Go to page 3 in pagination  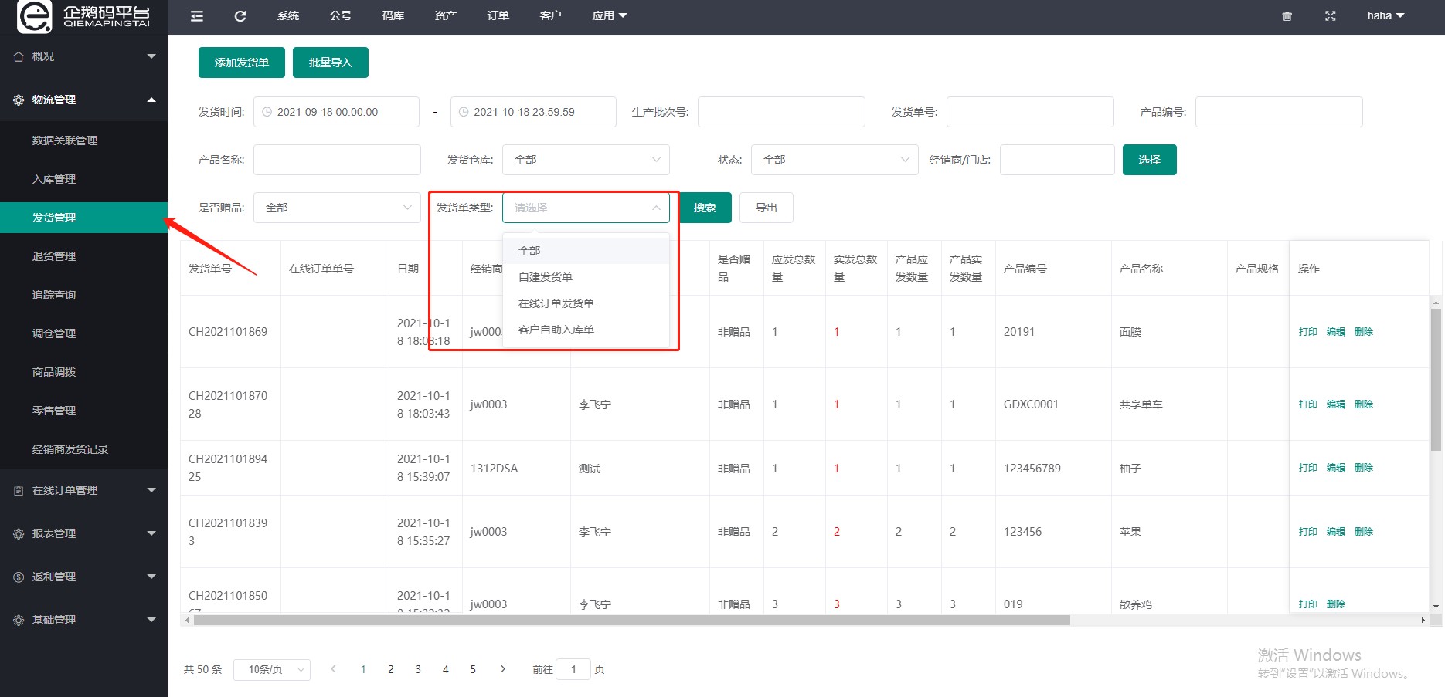pyautogui.click(x=418, y=669)
